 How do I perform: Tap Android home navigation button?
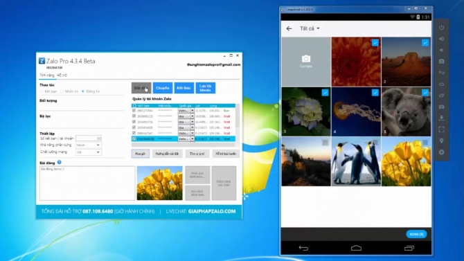(356, 248)
